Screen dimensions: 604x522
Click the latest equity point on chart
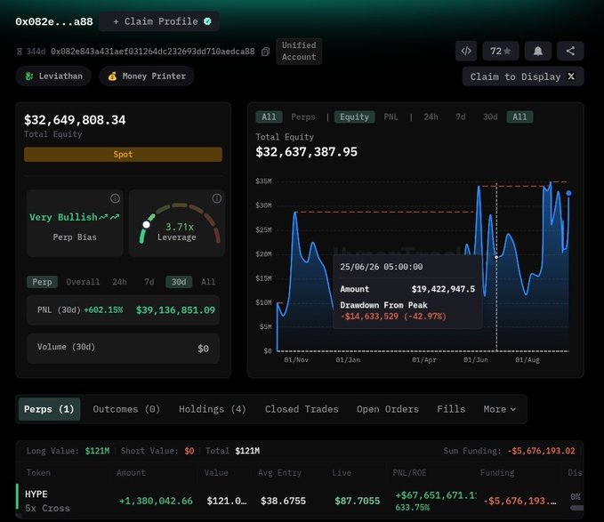click(568, 193)
